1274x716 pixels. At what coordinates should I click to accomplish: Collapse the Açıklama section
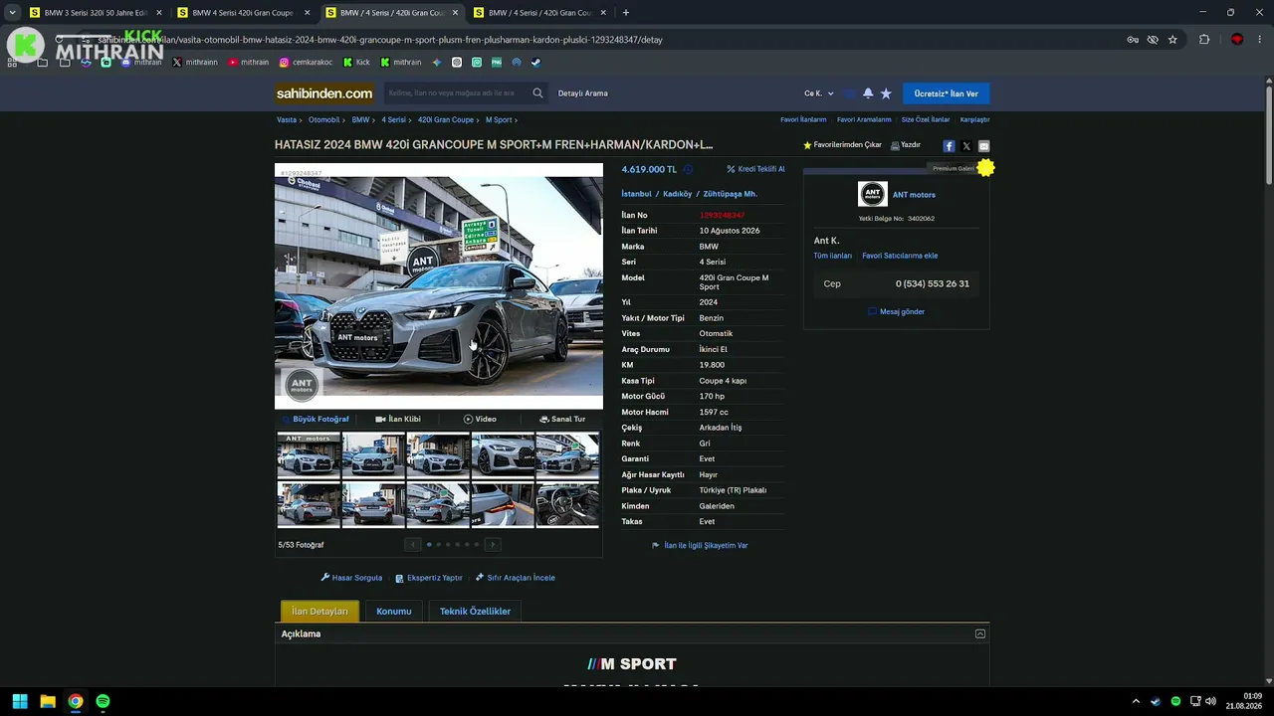tap(980, 633)
